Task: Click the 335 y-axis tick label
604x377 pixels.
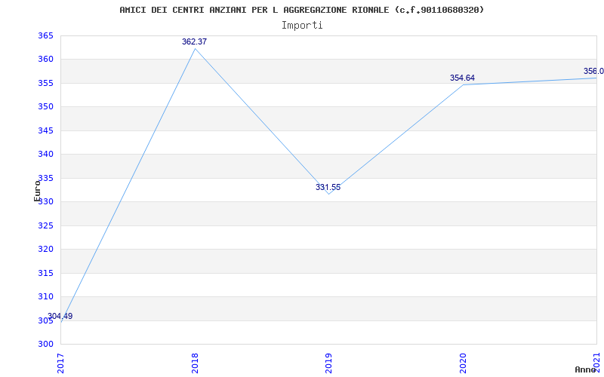Action: (x=45, y=178)
